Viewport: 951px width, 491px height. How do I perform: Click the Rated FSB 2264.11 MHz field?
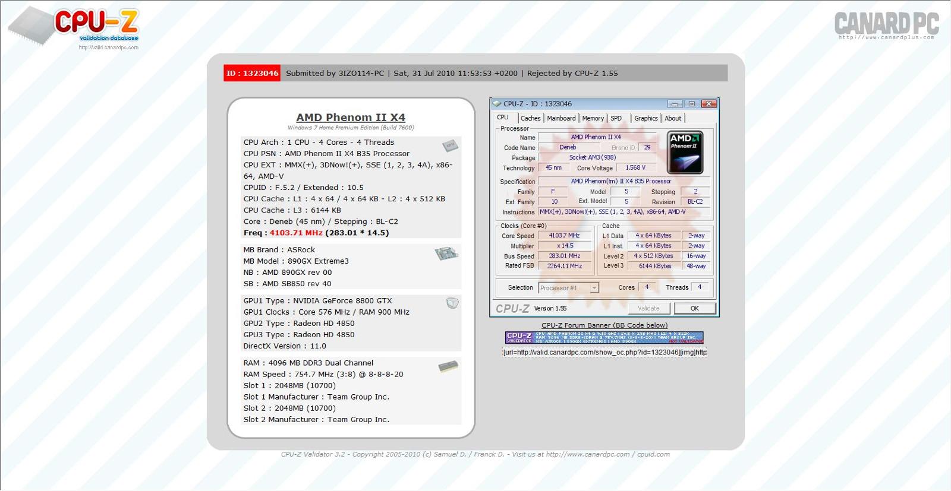(x=565, y=266)
